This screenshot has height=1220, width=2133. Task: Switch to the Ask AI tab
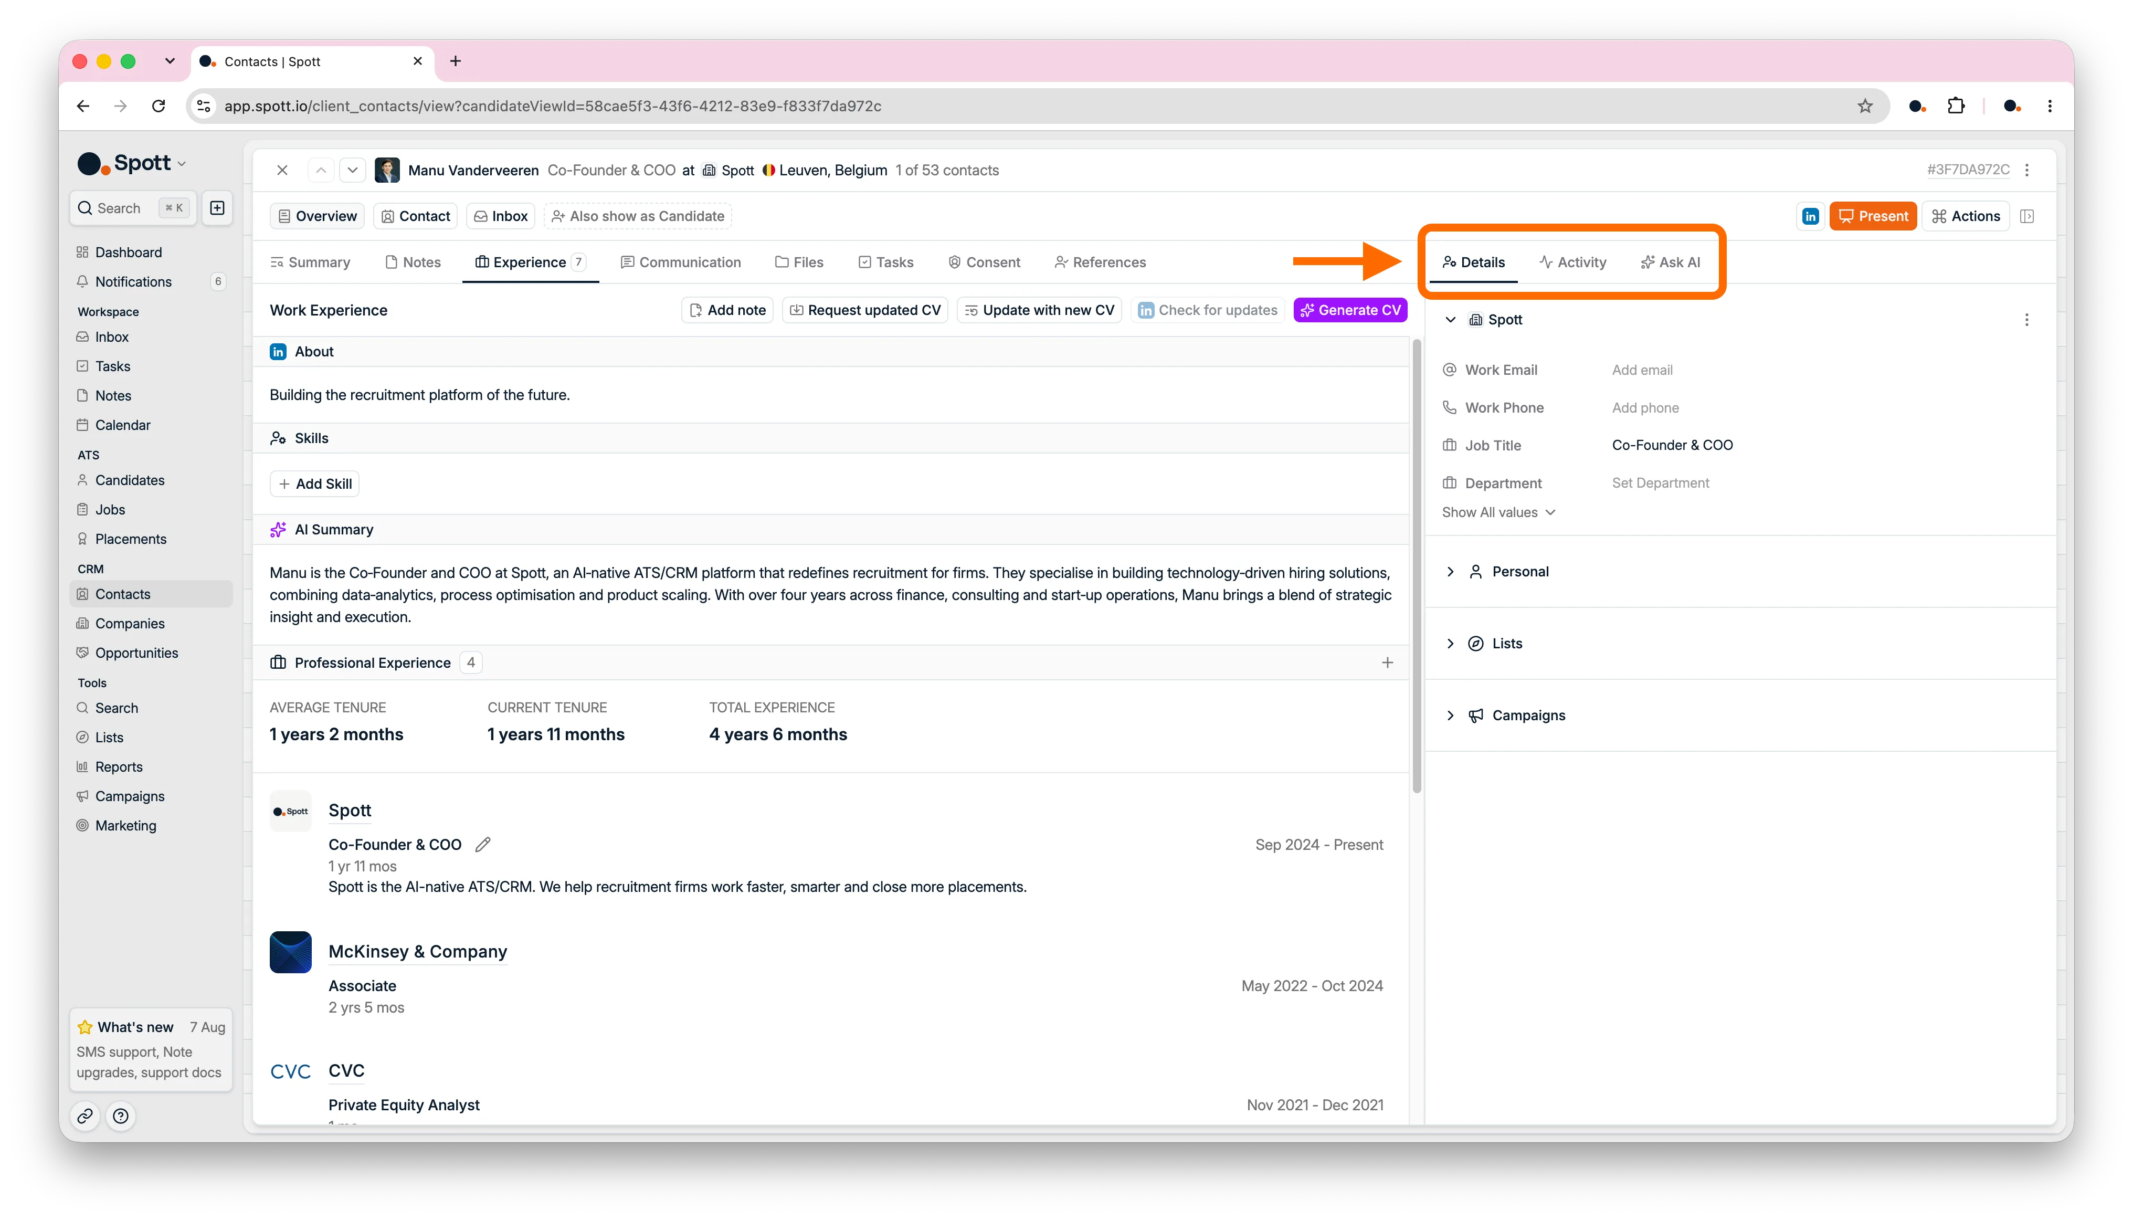(1671, 262)
